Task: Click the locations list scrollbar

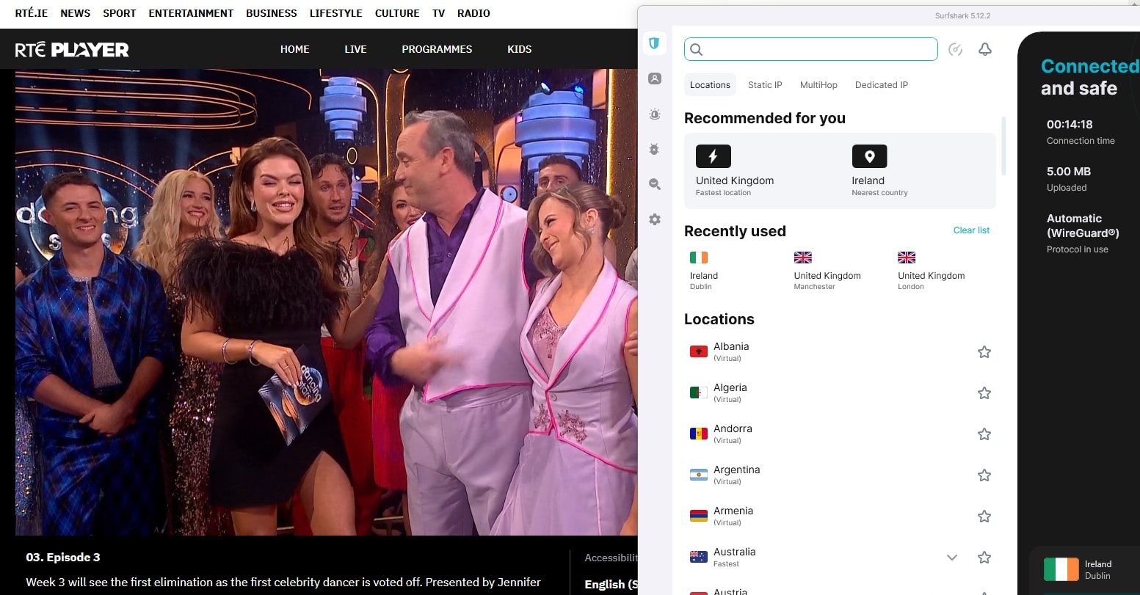Action: 1003,145
